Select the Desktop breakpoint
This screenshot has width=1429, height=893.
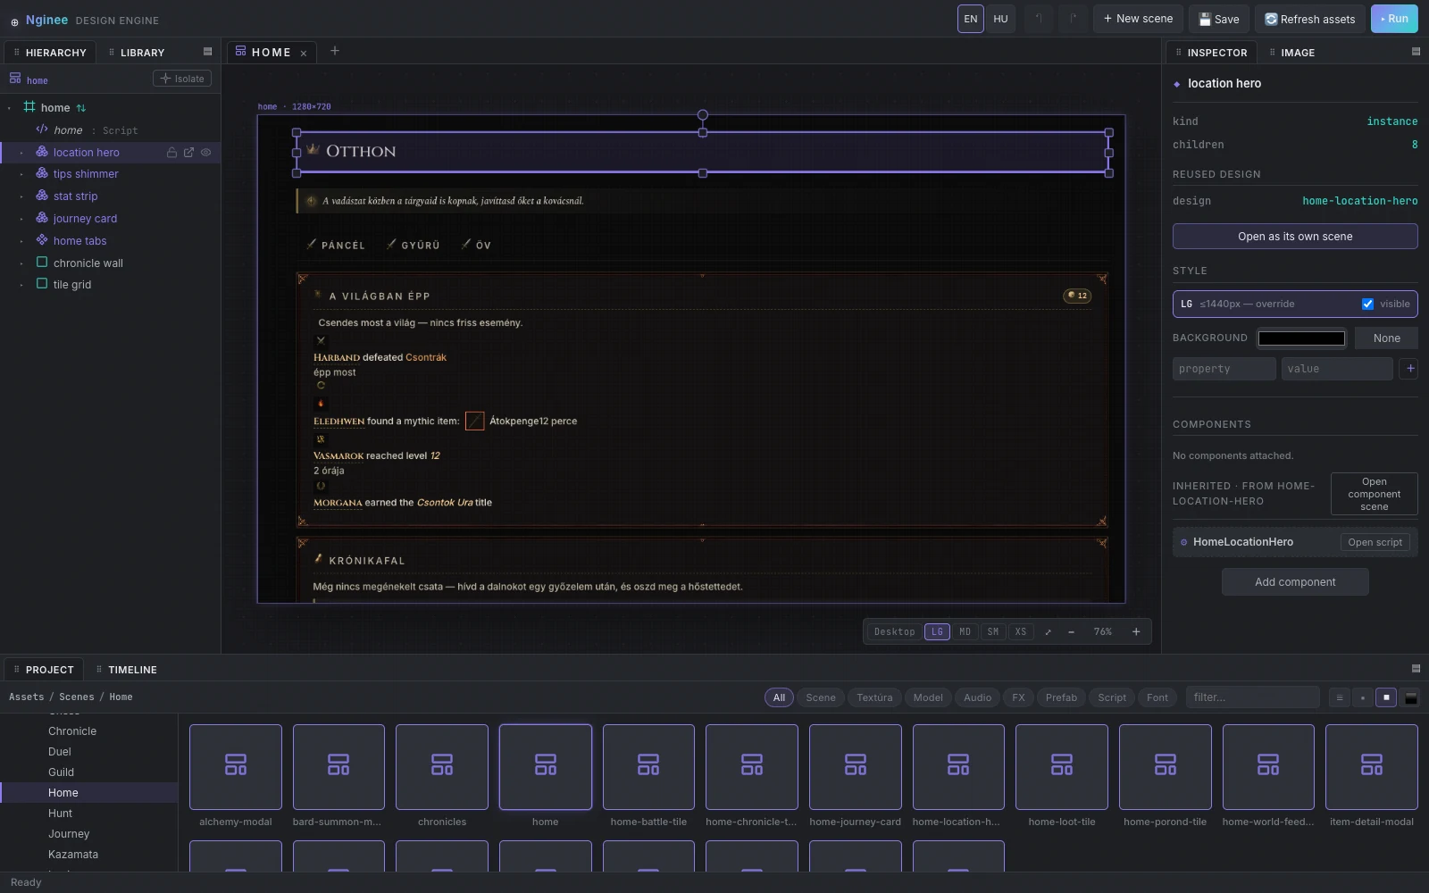click(x=894, y=632)
